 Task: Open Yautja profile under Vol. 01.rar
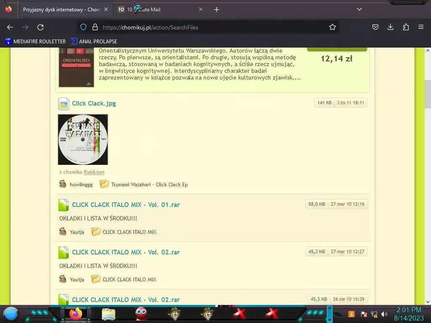tap(77, 232)
